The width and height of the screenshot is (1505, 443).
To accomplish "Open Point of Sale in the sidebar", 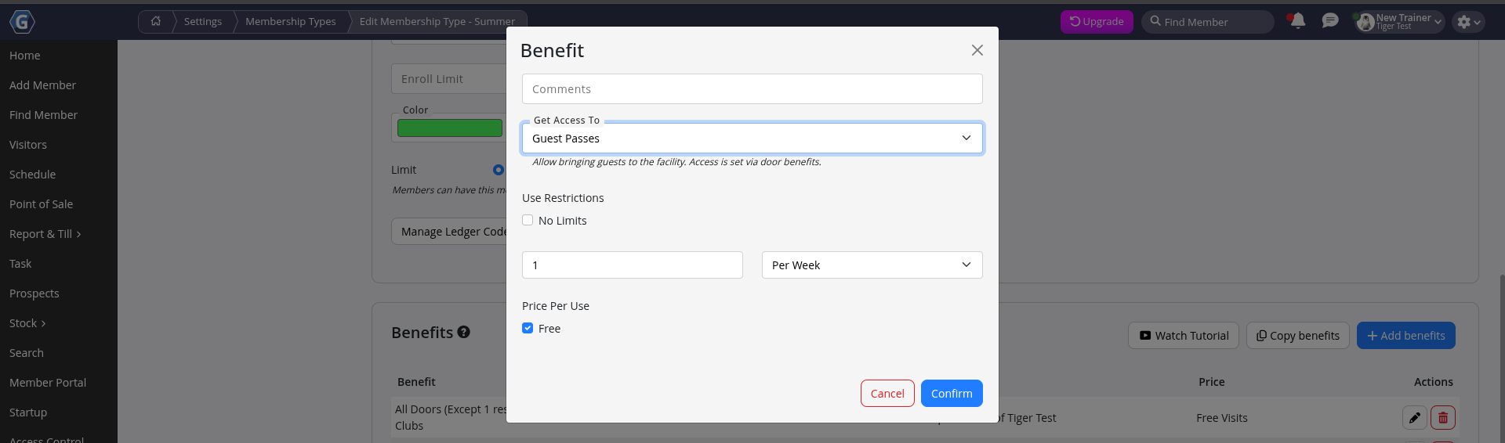I will pyautogui.click(x=41, y=204).
